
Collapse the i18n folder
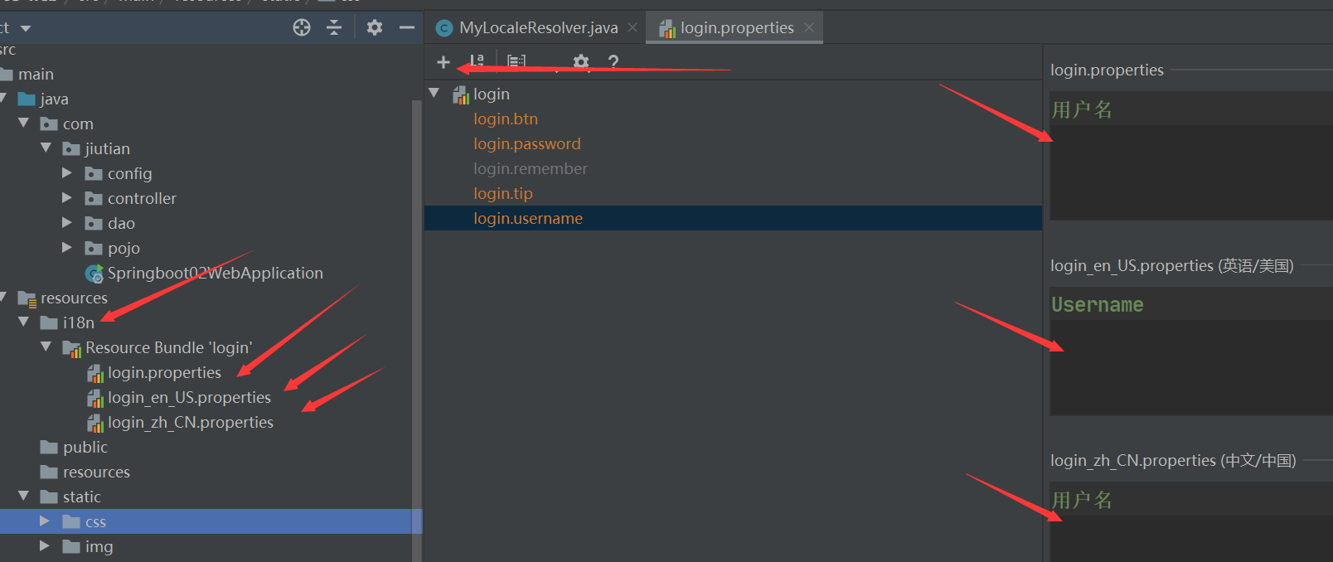[x=24, y=322]
